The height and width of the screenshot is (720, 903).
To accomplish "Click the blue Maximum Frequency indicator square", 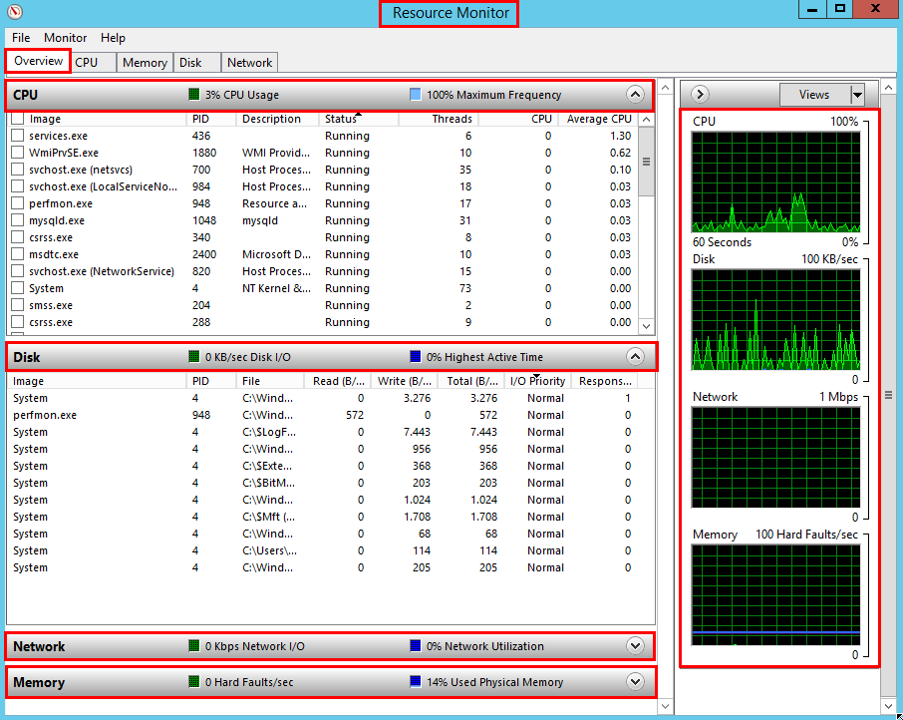I will (x=416, y=94).
